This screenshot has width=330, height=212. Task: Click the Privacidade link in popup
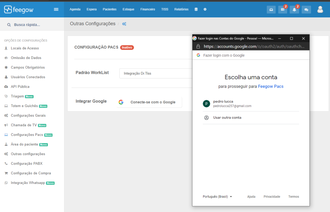tap(272, 197)
